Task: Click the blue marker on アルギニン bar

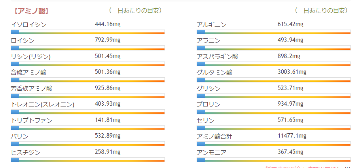Action: tap(201, 32)
